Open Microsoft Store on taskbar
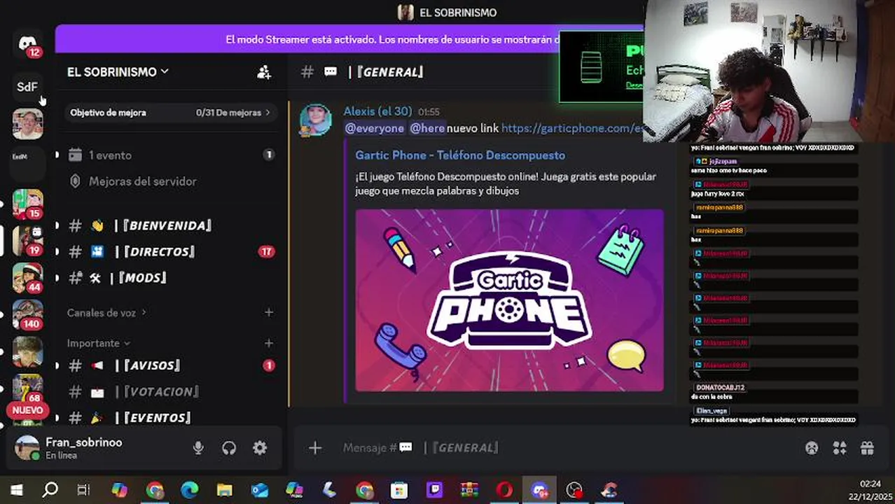Viewport: 895px width, 504px height. coord(399,490)
